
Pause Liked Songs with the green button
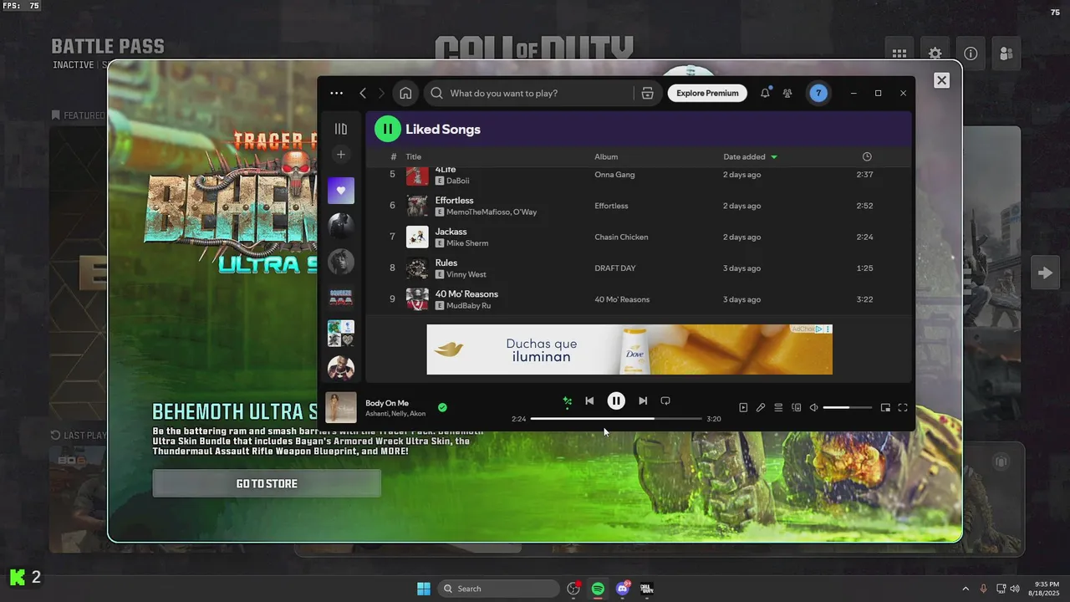(x=387, y=129)
